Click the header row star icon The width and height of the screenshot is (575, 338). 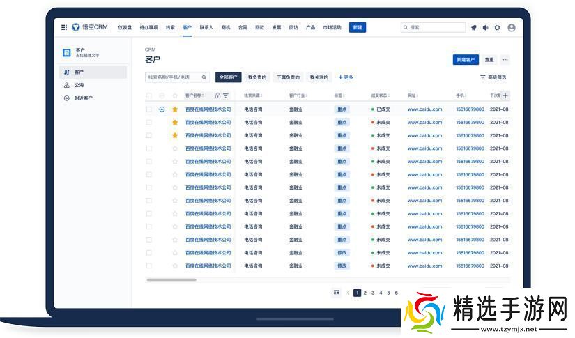coord(175,95)
